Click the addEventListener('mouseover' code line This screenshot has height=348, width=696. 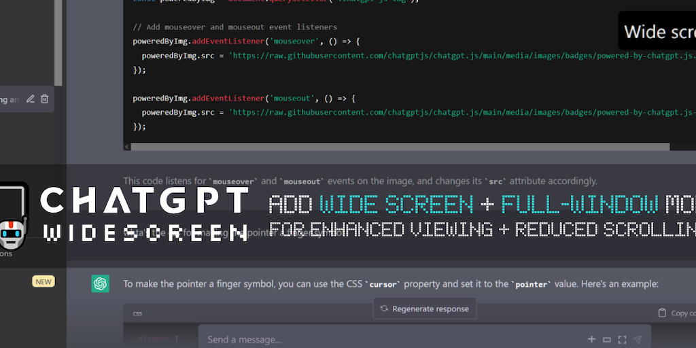246,41
